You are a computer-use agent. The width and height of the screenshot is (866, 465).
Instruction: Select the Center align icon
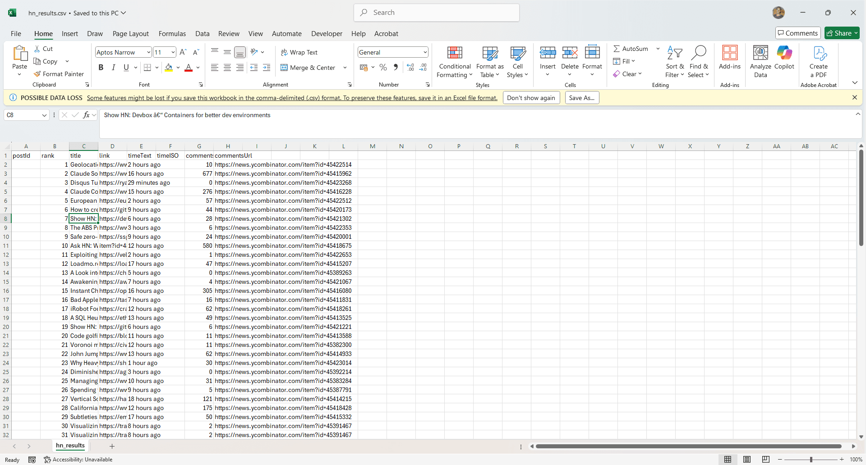tap(227, 68)
